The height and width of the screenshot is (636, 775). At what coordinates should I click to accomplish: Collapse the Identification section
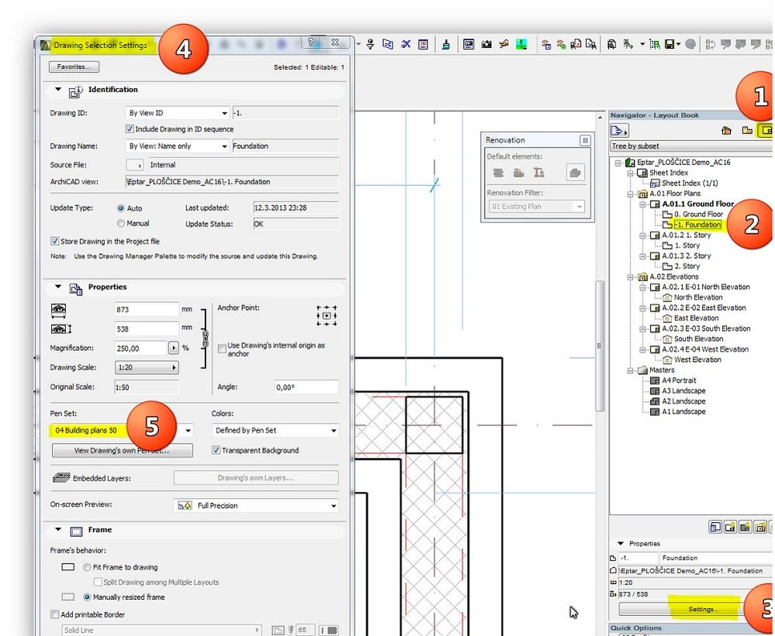pos(58,90)
